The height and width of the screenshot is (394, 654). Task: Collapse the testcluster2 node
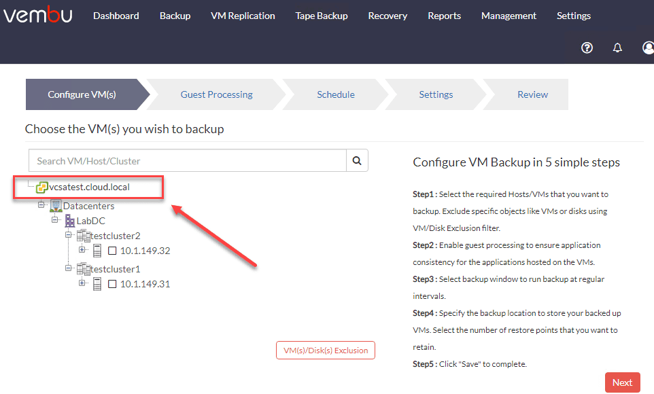pyautogui.click(x=69, y=234)
